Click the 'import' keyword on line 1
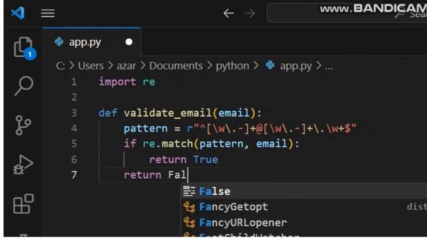The width and height of the screenshot is (427, 240). click(117, 82)
